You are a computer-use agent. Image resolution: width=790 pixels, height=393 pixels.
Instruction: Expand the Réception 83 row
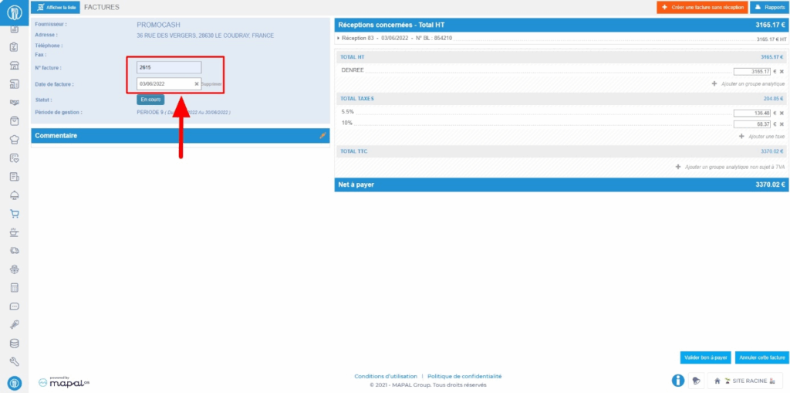click(x=339, y=38)
